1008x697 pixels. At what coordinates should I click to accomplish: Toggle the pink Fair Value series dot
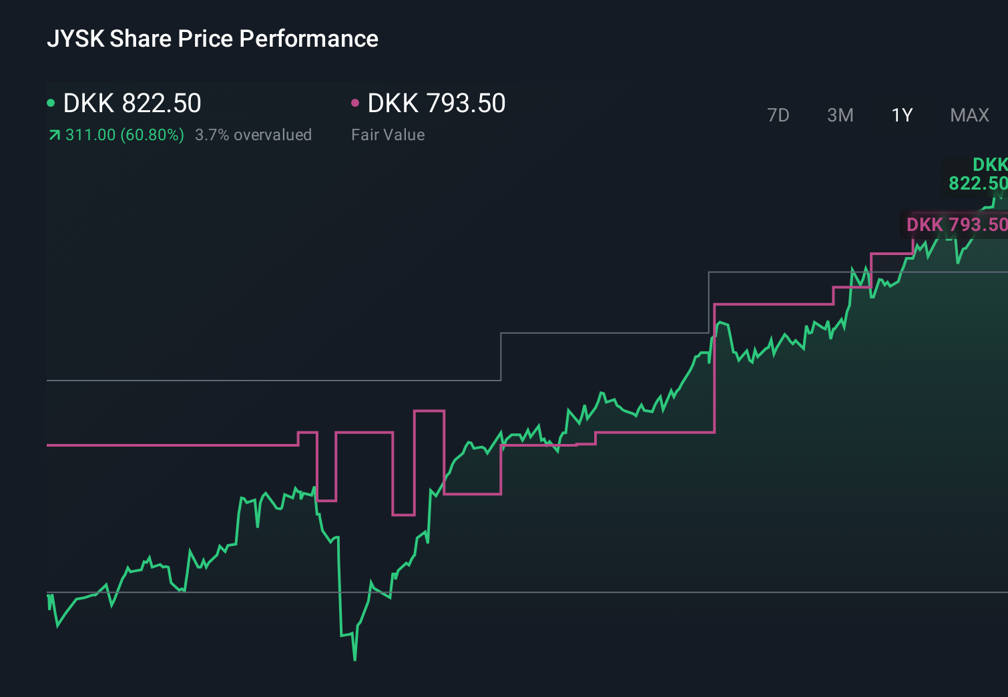pos(356,102)
